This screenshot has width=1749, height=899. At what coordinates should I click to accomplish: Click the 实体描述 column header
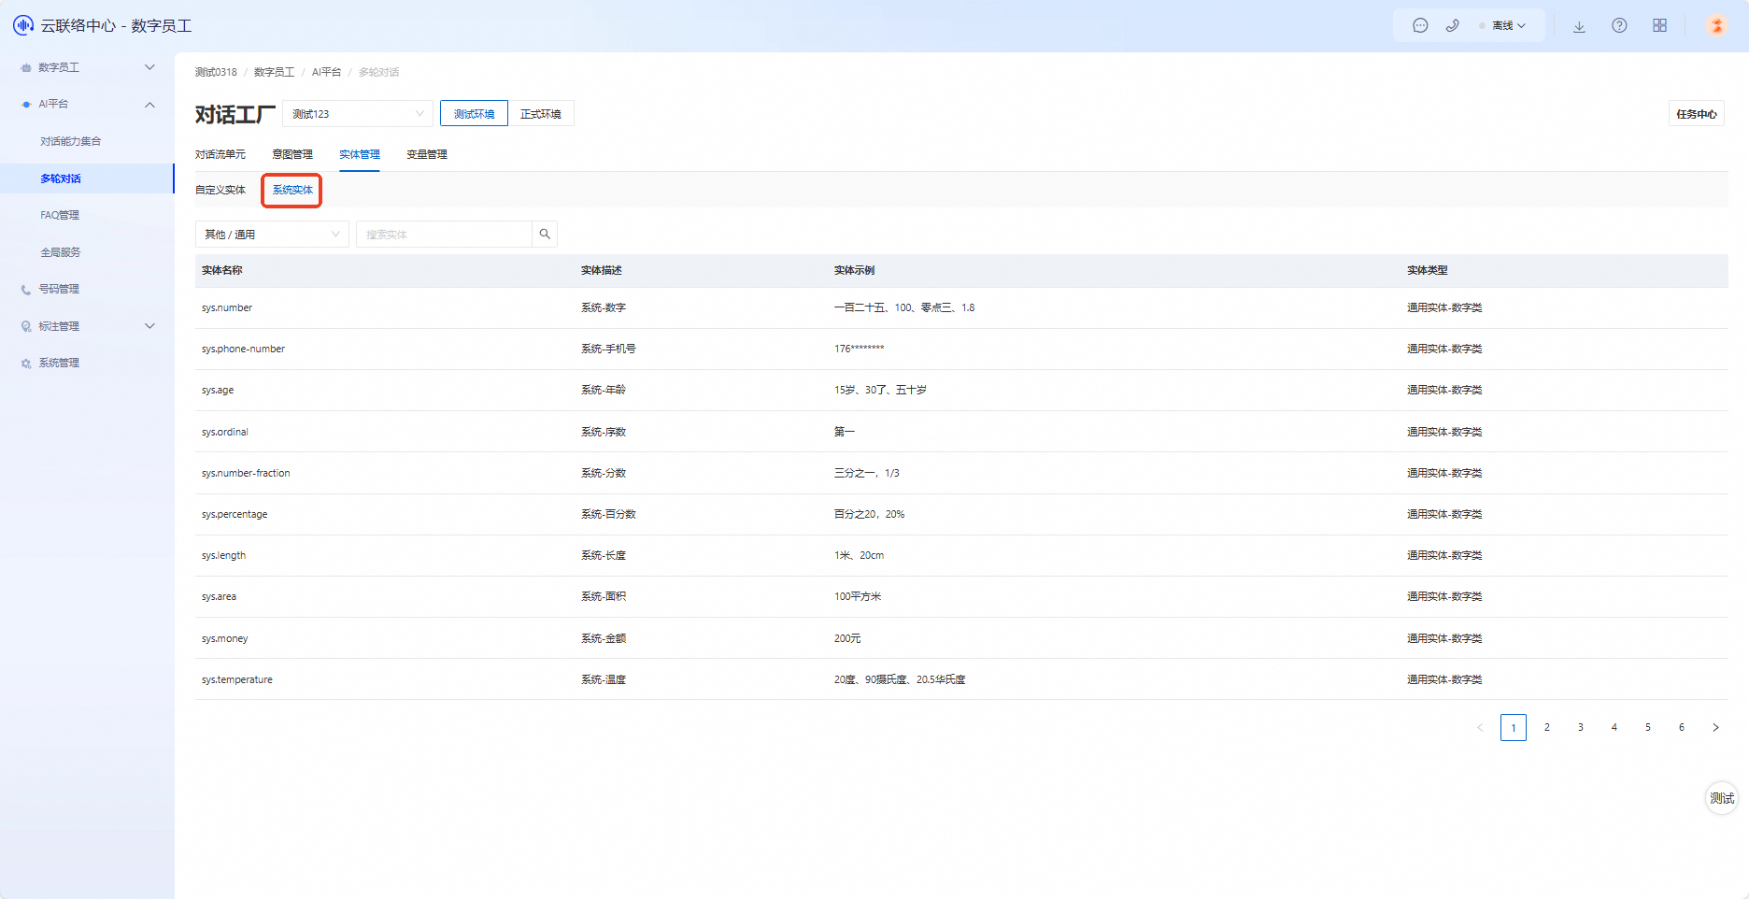[602, 270]
